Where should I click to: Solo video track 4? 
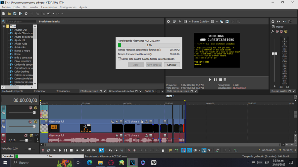coord(35,108)
